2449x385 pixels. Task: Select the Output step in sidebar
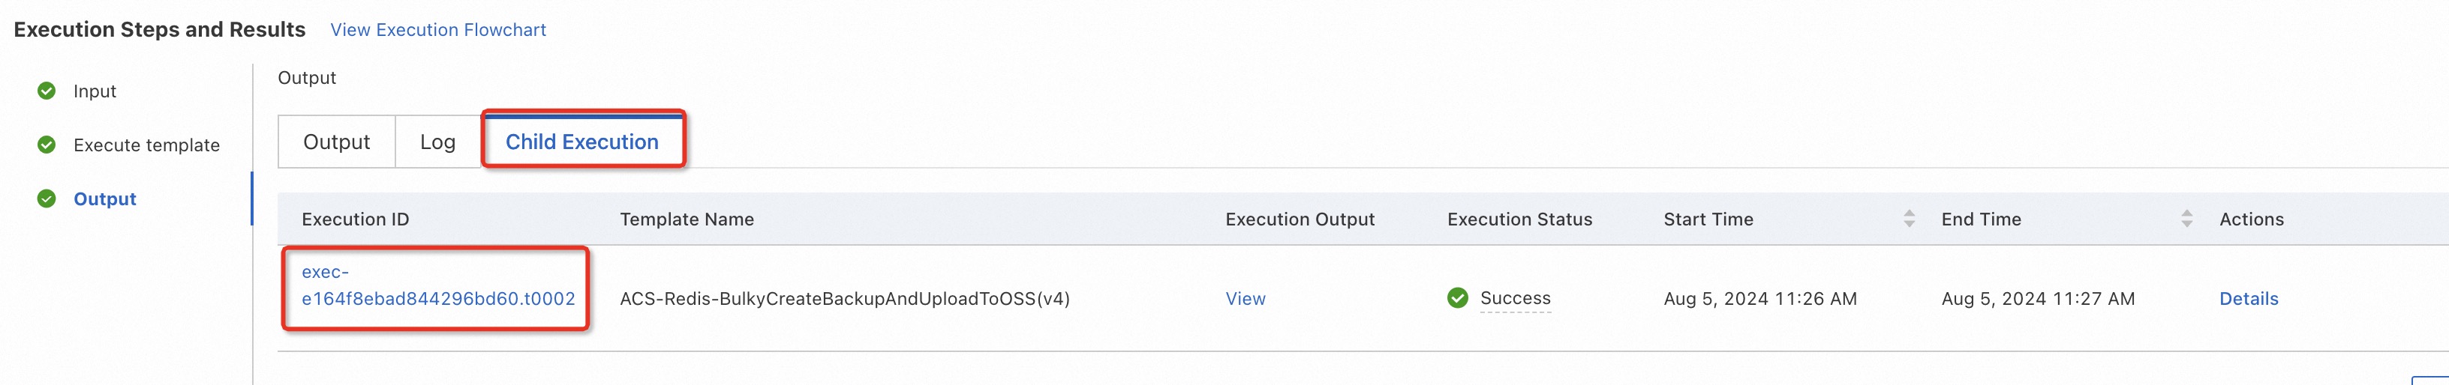(104, 199)
